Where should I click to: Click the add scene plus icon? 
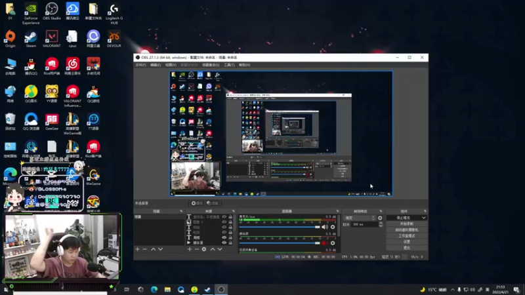(137, 249)
